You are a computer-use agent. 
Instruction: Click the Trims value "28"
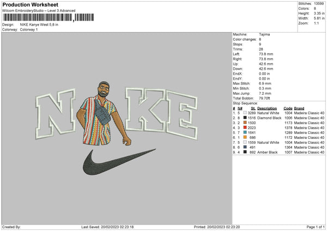coord(261,49)
